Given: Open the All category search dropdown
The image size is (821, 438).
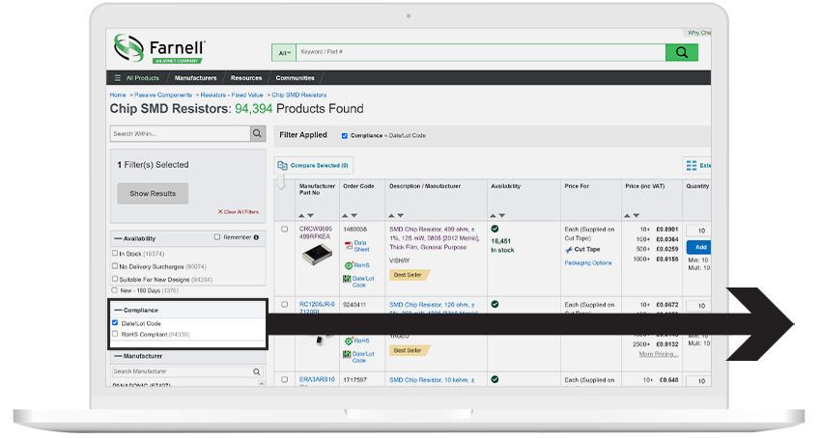Looking at the screenshot, I should point(284,52).
